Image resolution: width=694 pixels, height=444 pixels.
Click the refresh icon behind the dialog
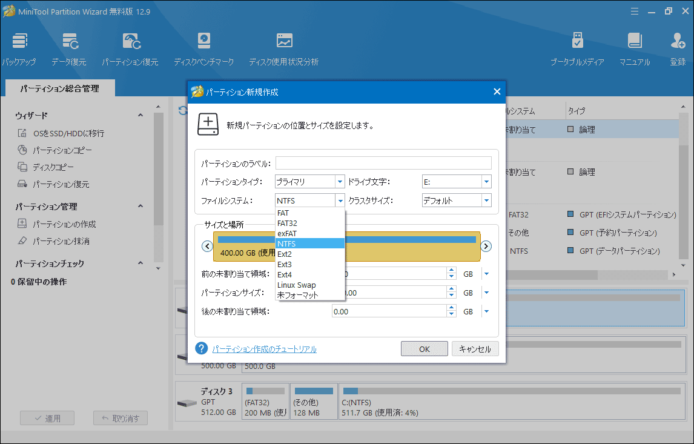click(x=182, y=111)
